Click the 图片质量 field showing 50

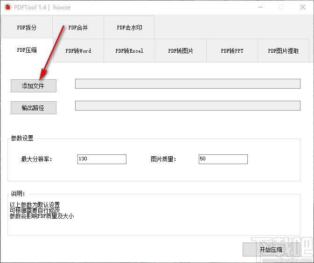[223, 159]
